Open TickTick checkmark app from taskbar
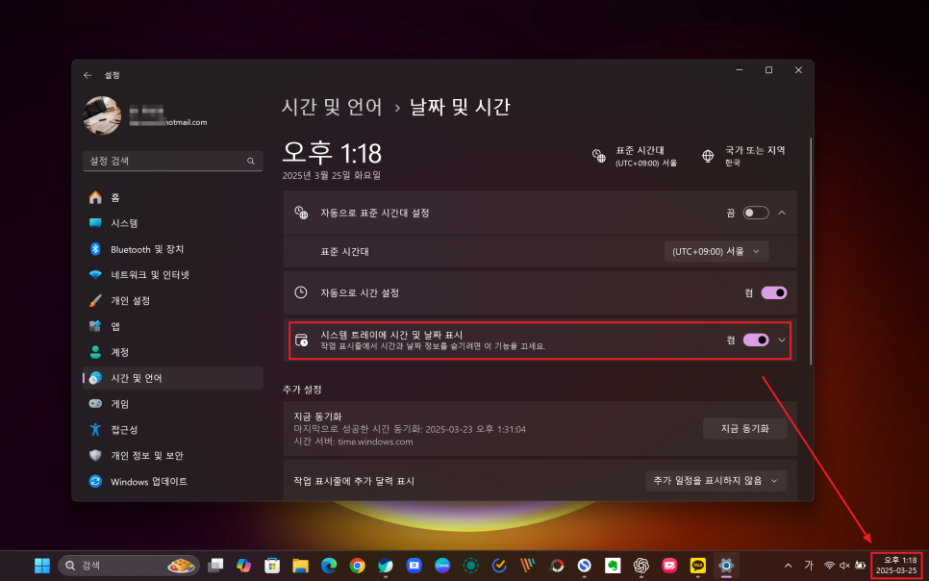Viewport: 929px width, 581px height. (499, 566)
